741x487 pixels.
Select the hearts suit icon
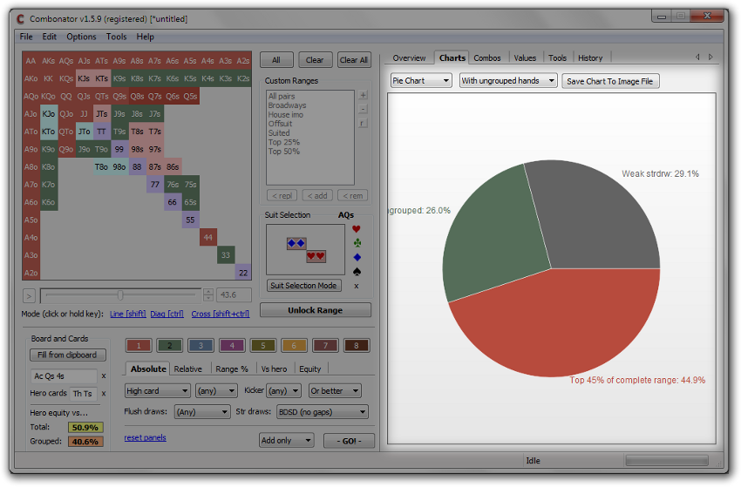tap(356, 229)
